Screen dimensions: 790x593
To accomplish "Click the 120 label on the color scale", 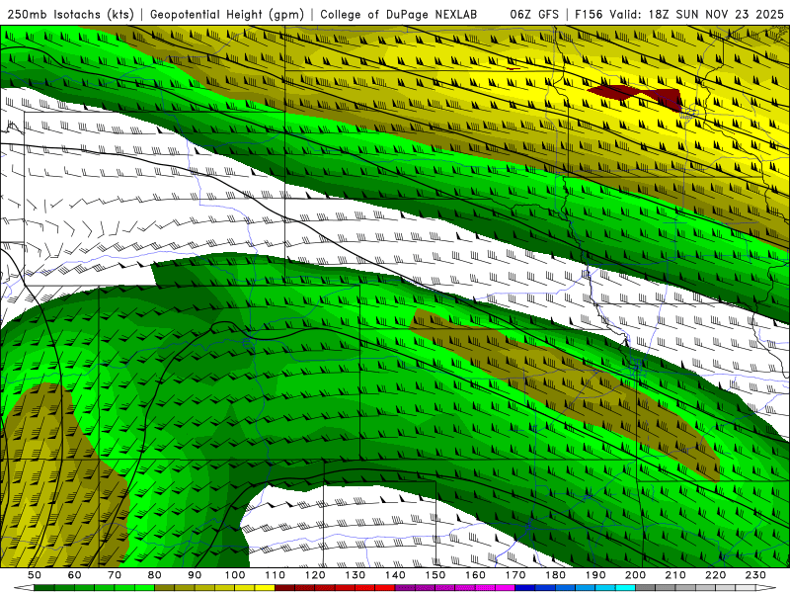I will 315,575.
